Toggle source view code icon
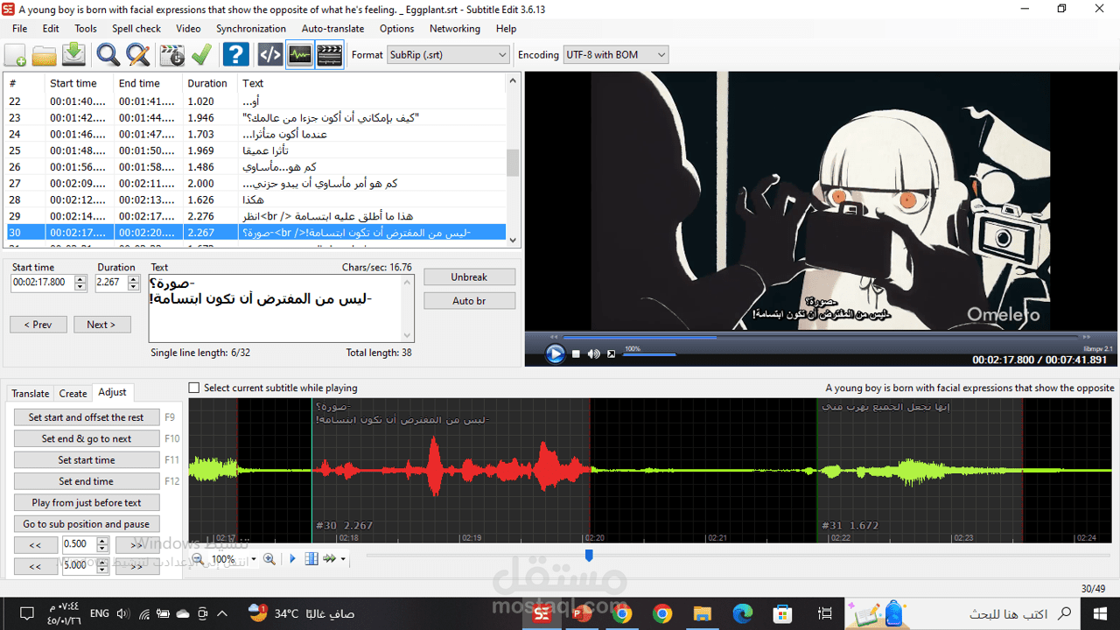The image size is (1120, 630). [270, 55]
